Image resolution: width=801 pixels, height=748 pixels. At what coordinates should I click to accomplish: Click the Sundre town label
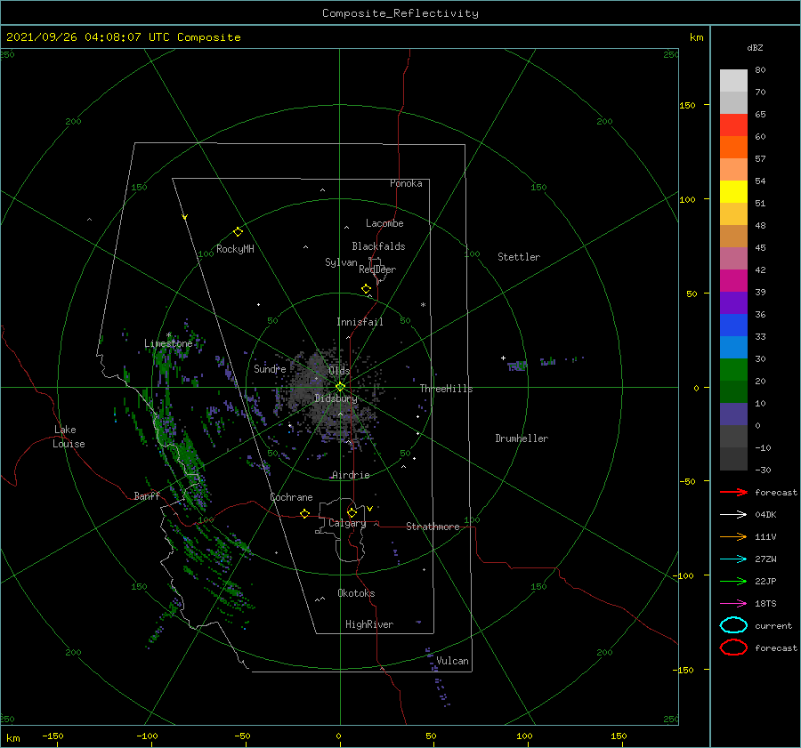270,368
